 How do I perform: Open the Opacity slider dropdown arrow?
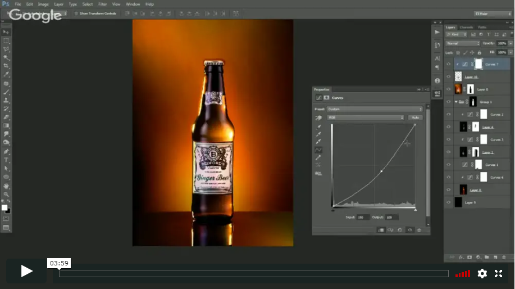coord(511,43)
